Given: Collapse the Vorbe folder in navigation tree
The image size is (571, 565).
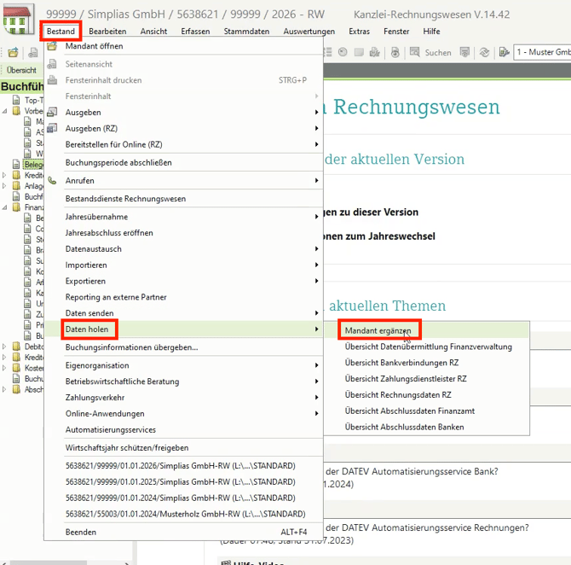Looking at the screenshot, I should pos(5,111).
